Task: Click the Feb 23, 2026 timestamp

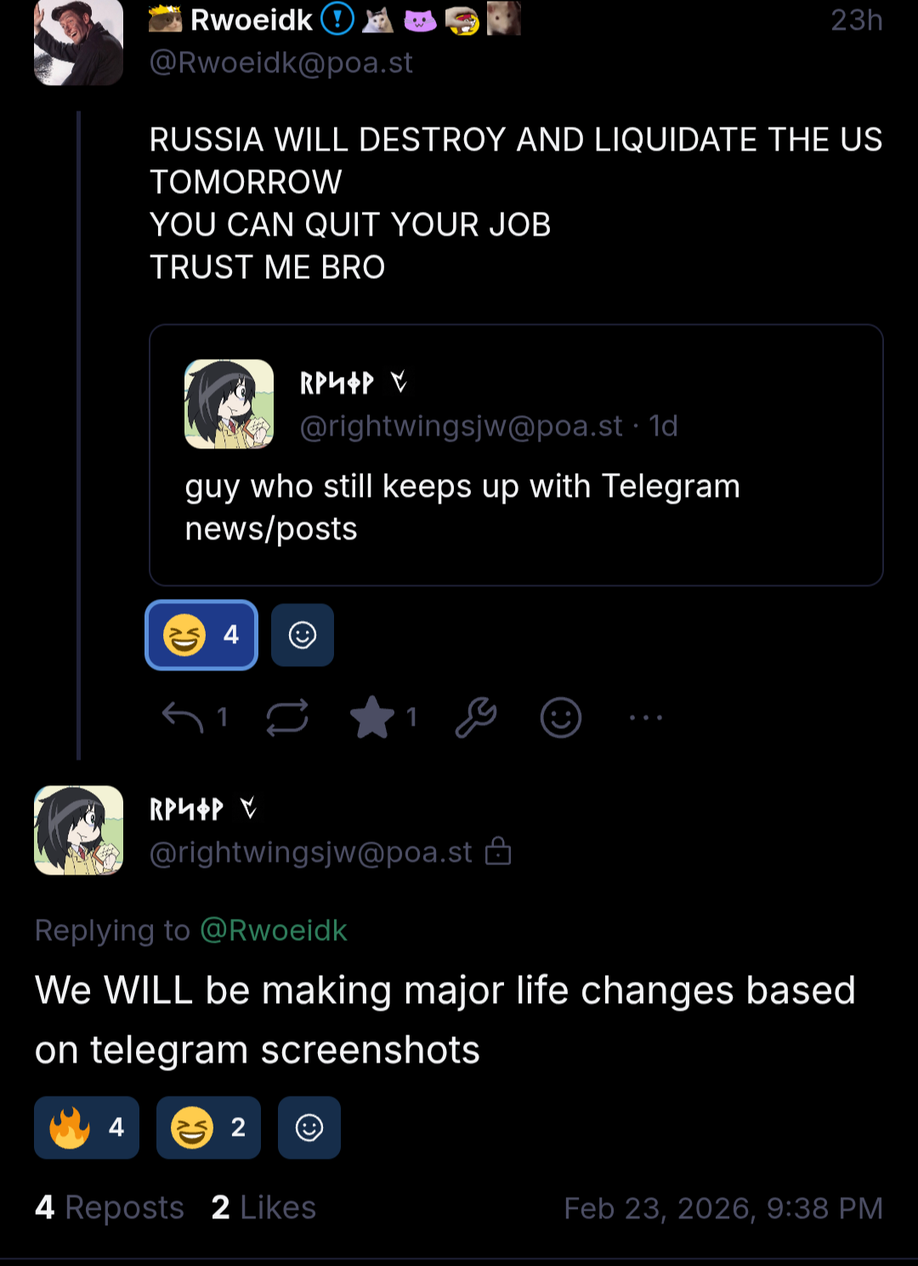Action: coord(723,1208)
